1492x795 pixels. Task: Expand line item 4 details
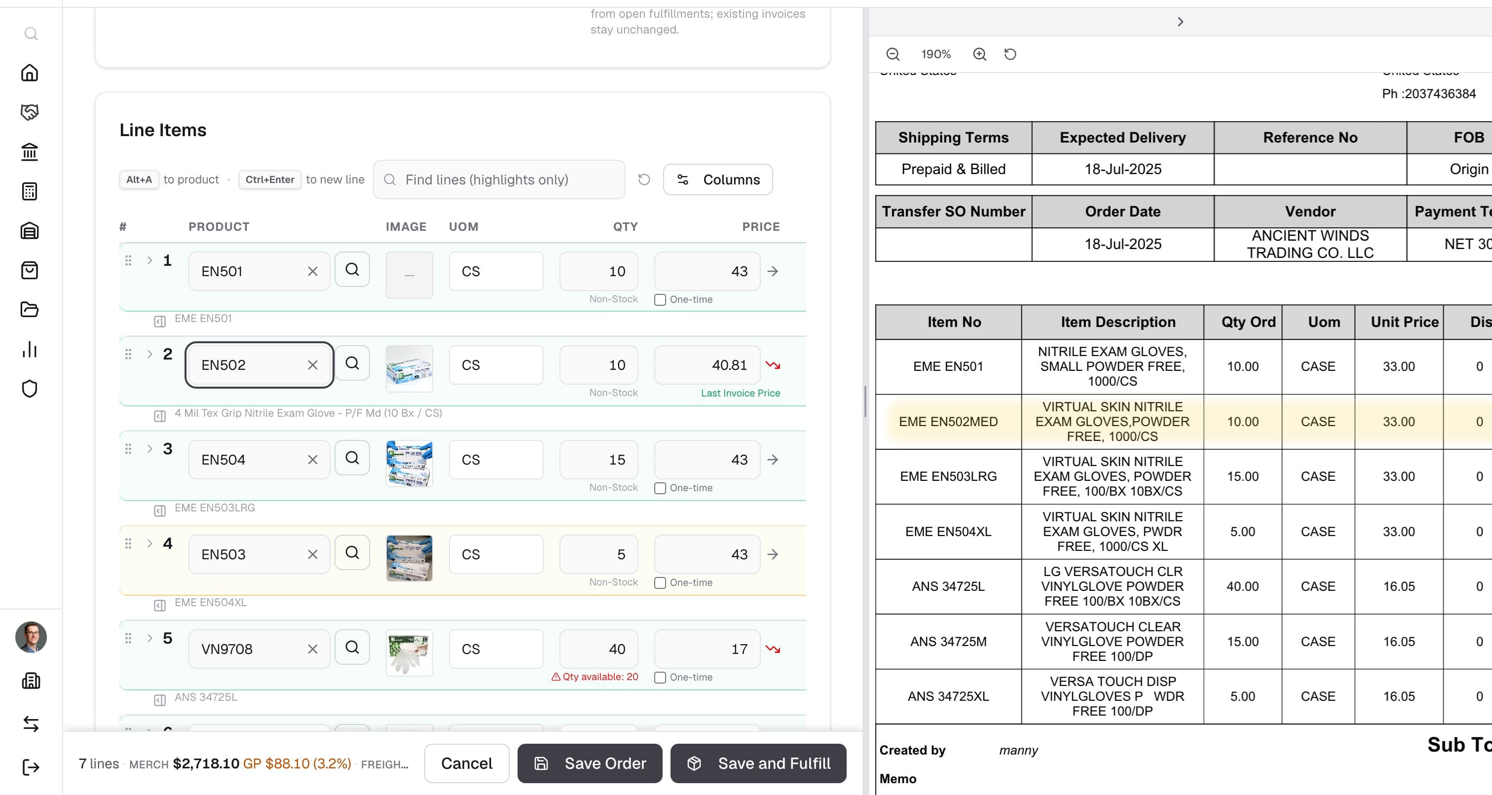tap(149, 543)
